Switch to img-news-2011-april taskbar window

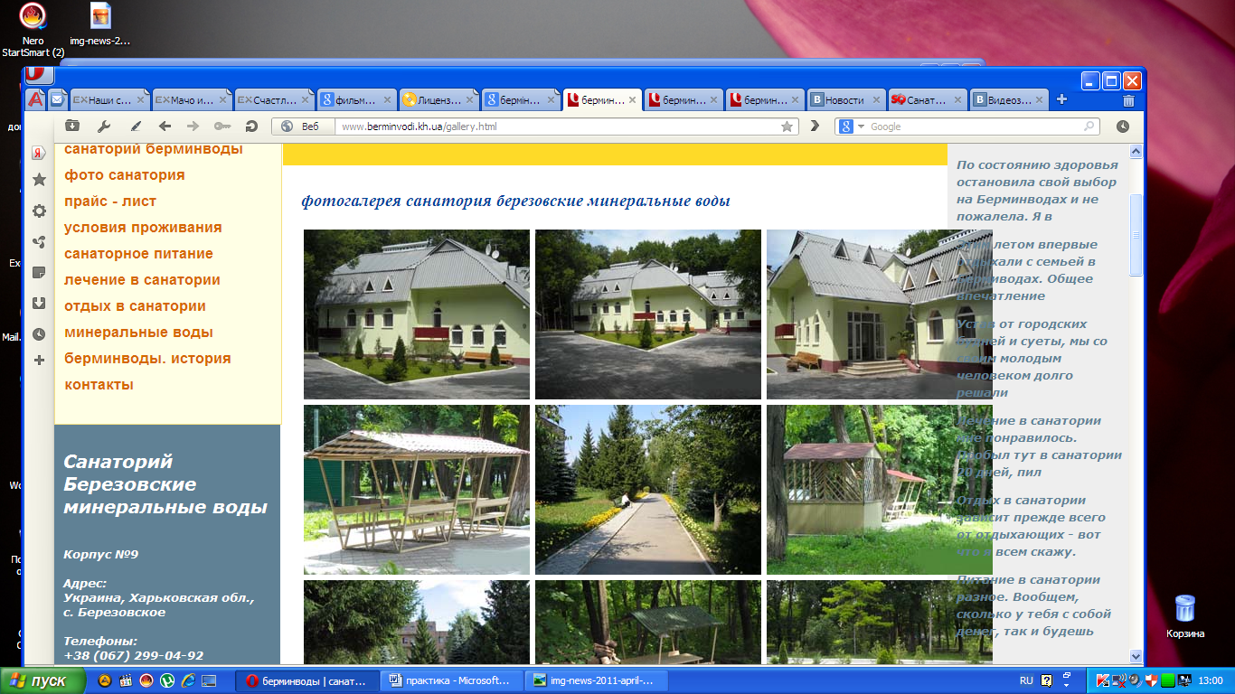(x=598, y=680)
